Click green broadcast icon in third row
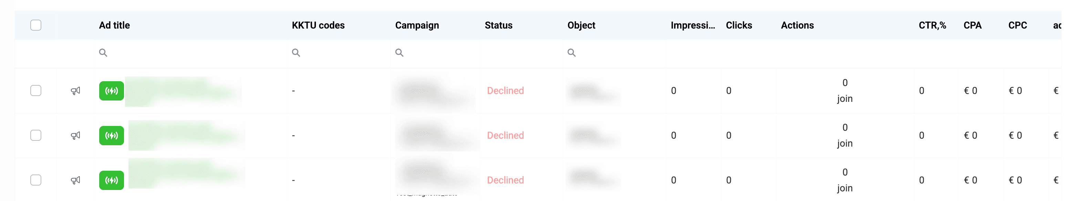 point(111,180)
